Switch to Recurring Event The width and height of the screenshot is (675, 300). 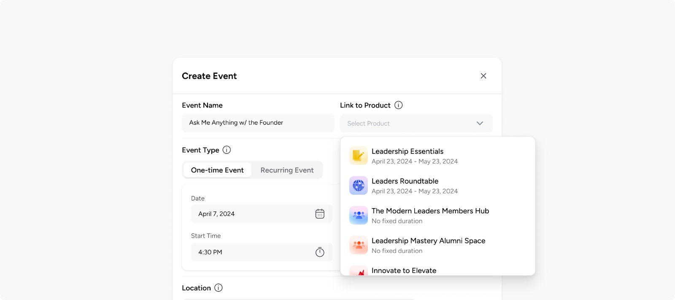(x=287, y=170)
